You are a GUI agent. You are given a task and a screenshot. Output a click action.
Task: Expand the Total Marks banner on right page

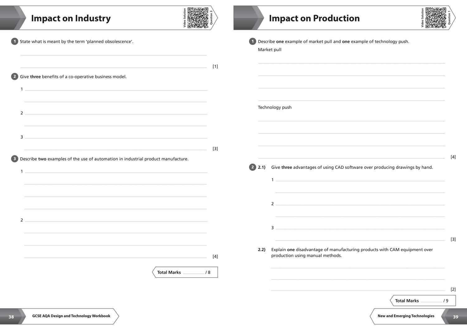422,300
